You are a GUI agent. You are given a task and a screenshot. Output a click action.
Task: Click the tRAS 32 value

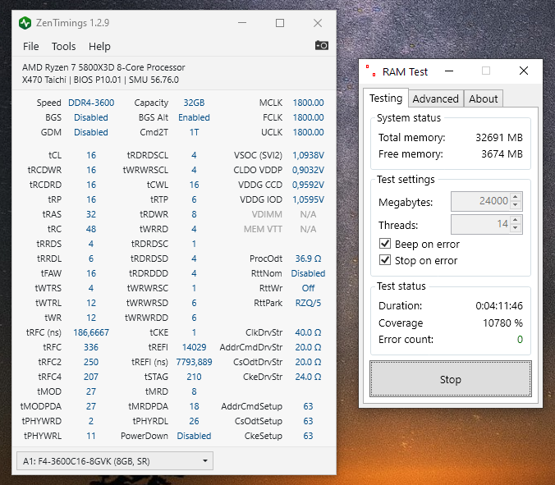pos(91,214)
